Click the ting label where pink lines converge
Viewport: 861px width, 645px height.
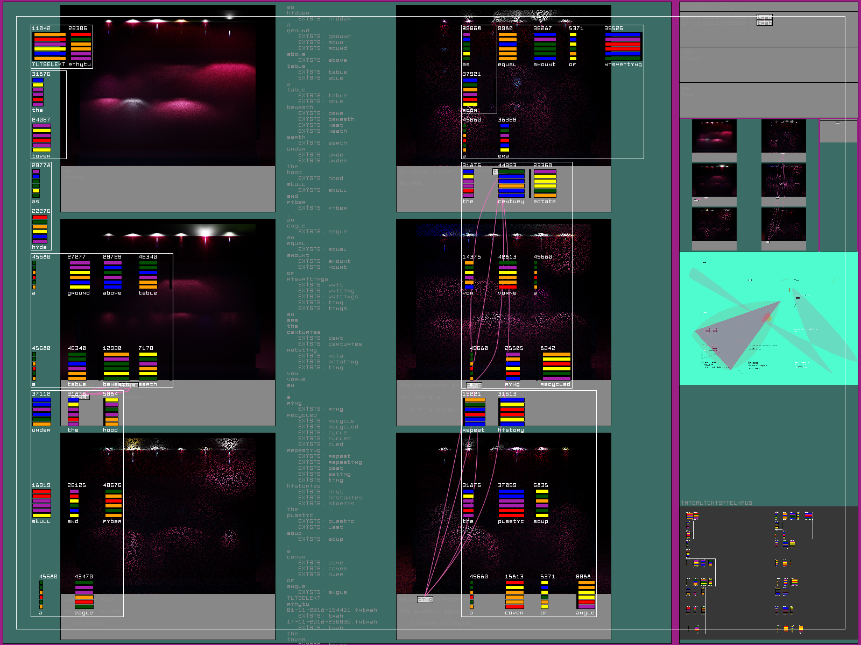point(425,599)
